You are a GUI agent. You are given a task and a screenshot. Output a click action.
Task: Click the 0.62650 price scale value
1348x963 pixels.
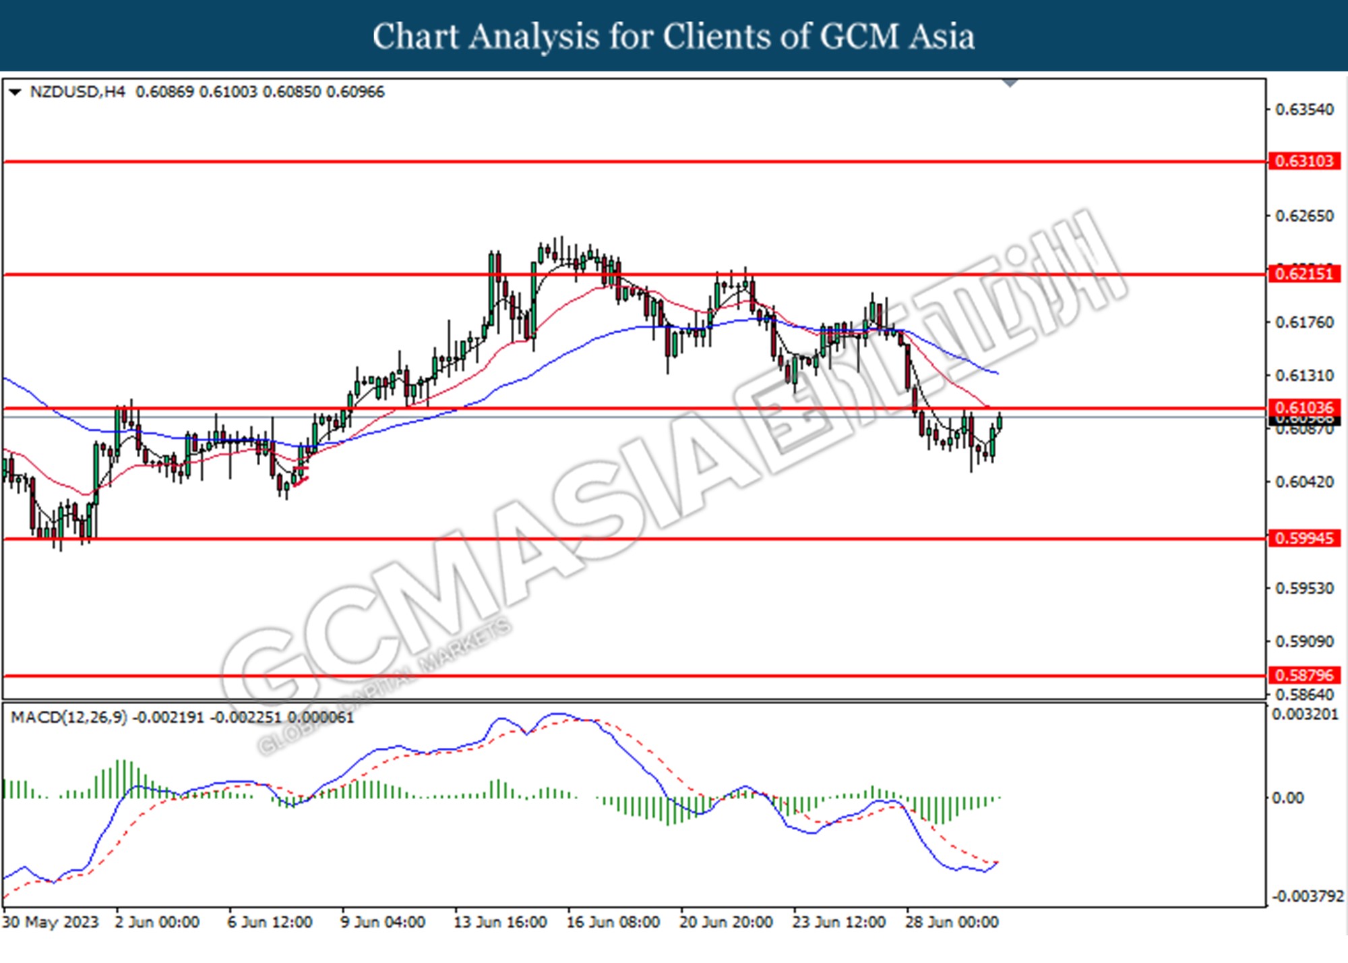coord(1304,216)
